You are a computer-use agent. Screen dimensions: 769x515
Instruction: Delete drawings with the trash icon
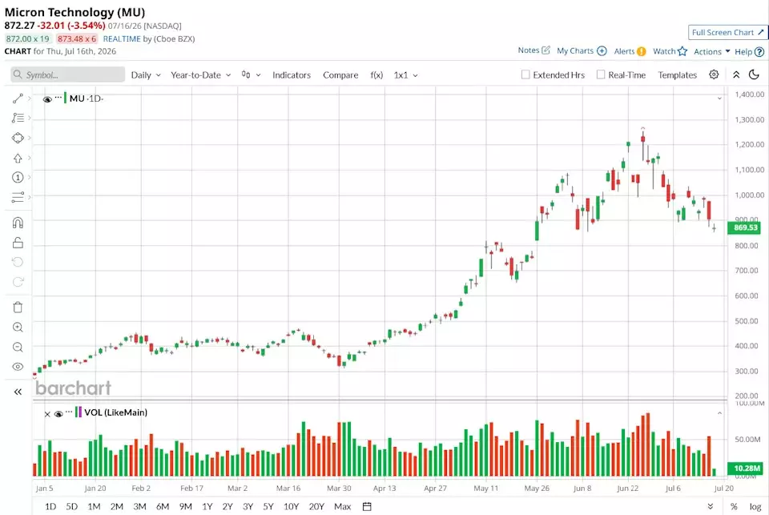coord(18,307)
